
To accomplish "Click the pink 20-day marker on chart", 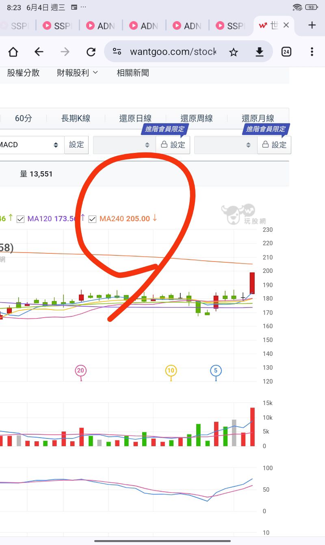I will tap(81, 371).
